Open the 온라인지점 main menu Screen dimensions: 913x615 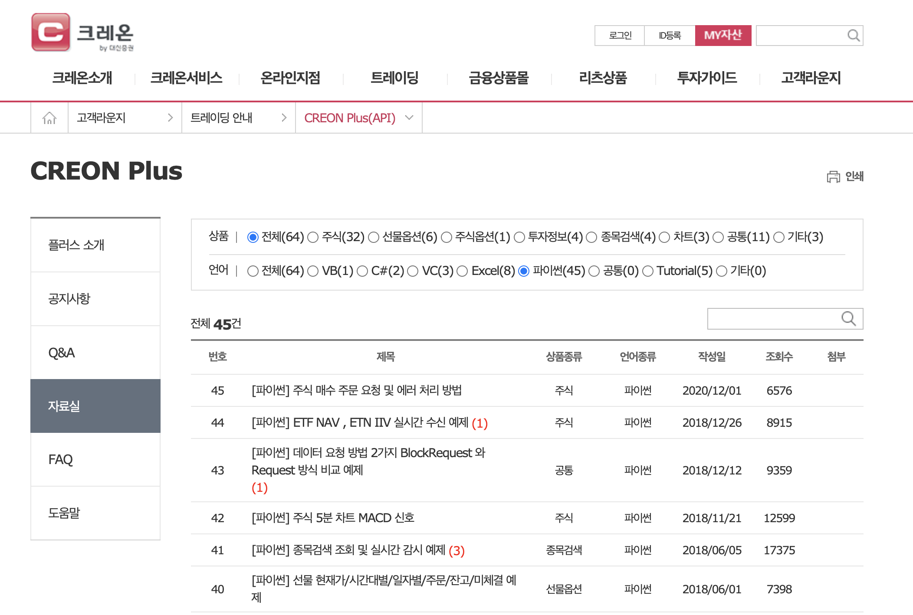[290, 78]
